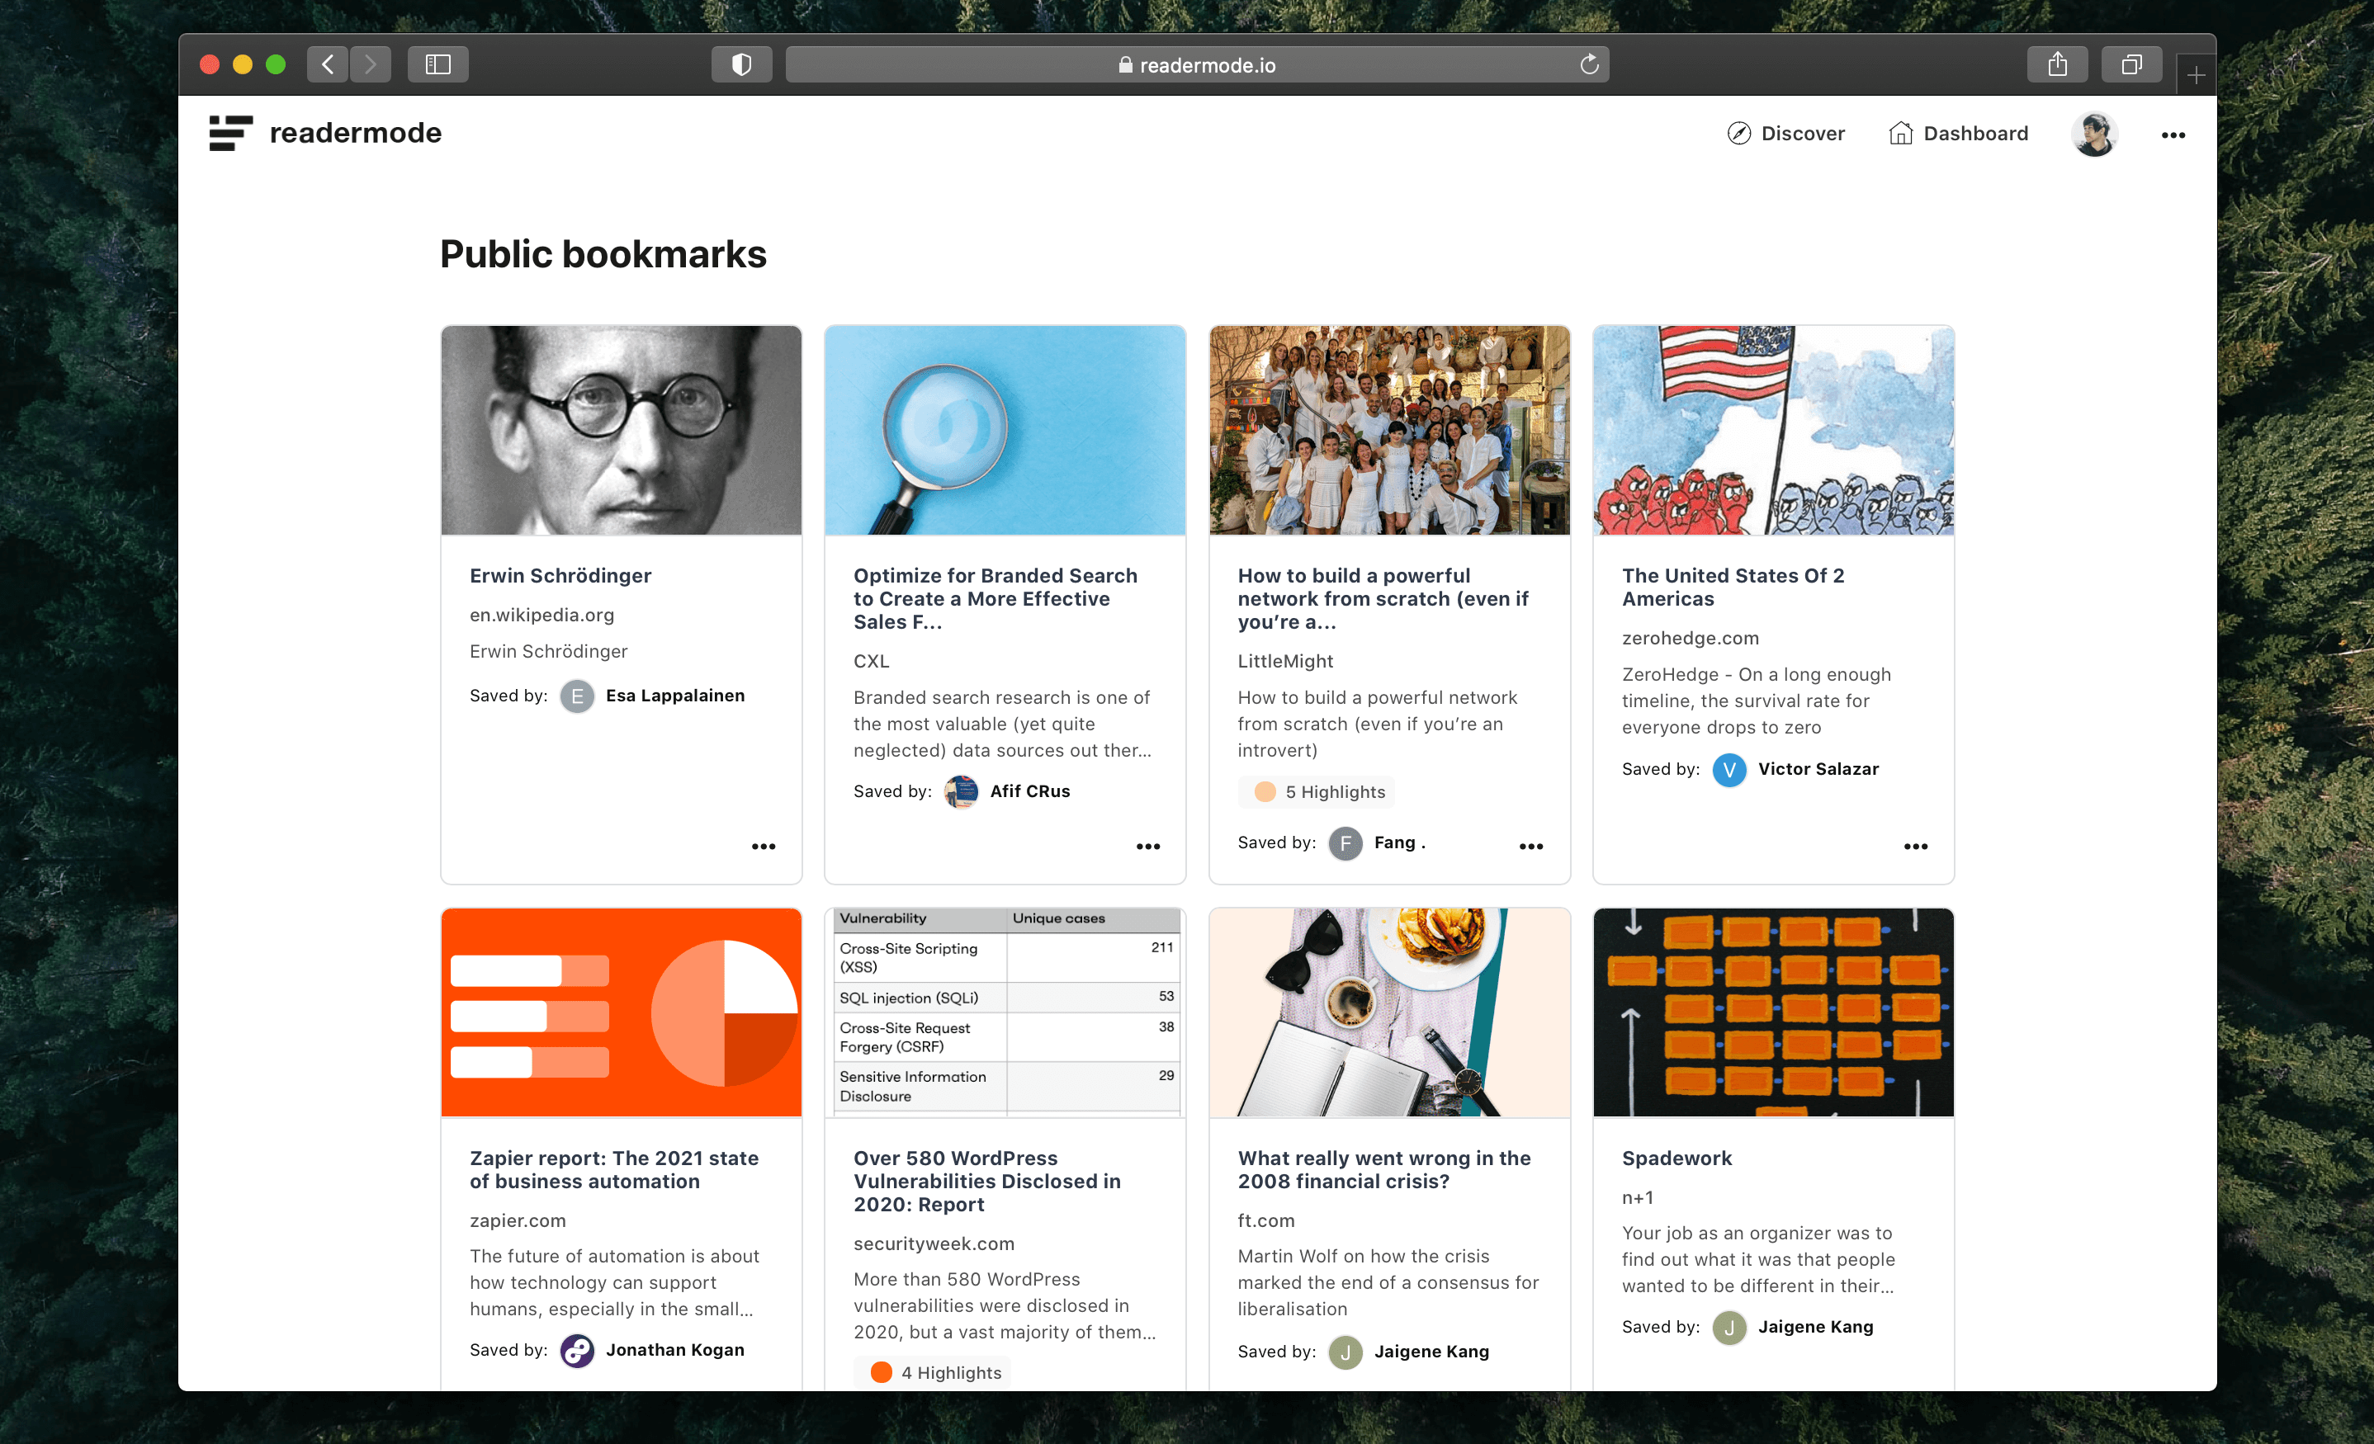This screenshot has height=1444, width=2374.
Task: Go forward with Safari forward arrow
Action: [370, 64]
